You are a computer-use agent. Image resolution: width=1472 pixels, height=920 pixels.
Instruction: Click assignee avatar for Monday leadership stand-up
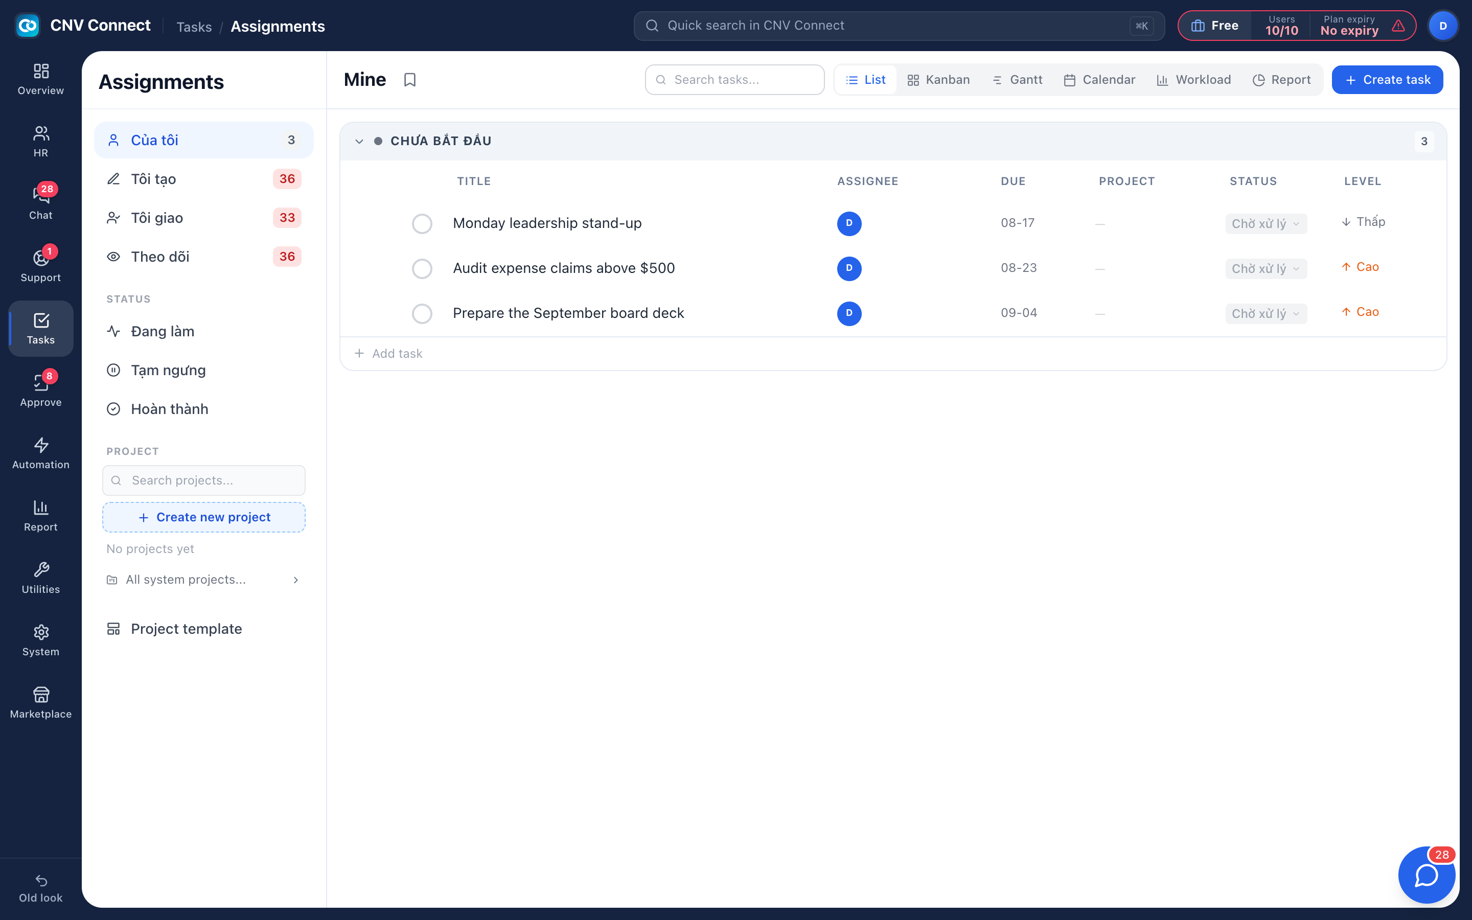[849, 223]
